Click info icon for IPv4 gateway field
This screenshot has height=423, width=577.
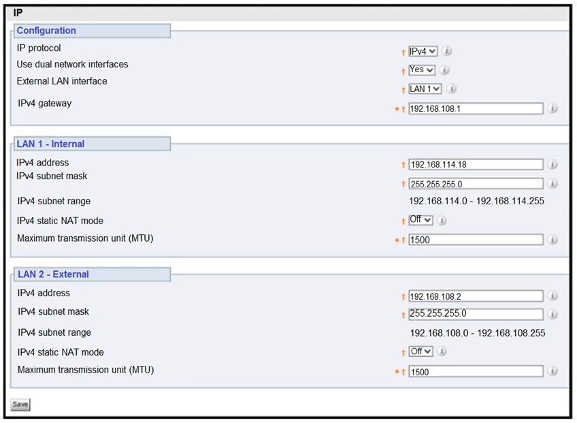[x=553, y=108]
